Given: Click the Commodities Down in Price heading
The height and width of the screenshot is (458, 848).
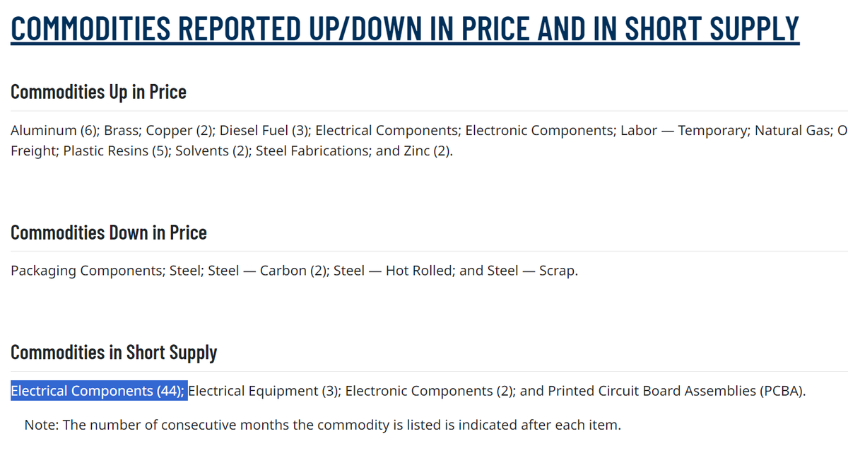Looking at the screenshot, I should 109,233.
